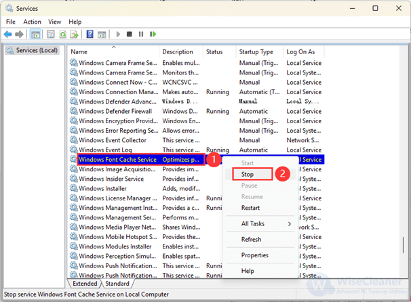Image resolution: width=411 pixels, height=302 pixels.
Task: Click the Forward arrow toolbar icon
Action: [x=19, y=35]
